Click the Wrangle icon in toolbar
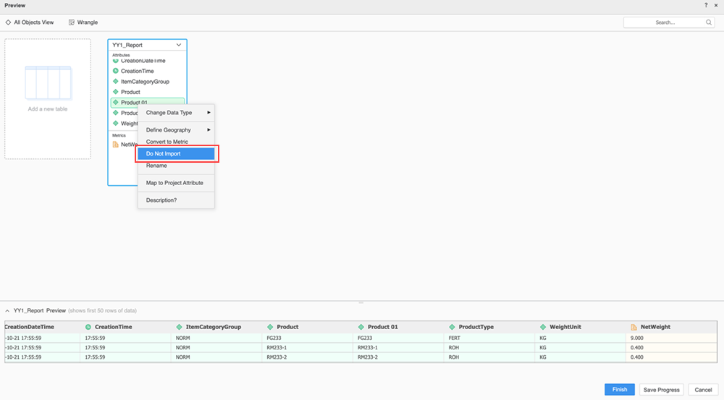Image resolution: width=724 pixels, height=400 pixels. point(72,22)
